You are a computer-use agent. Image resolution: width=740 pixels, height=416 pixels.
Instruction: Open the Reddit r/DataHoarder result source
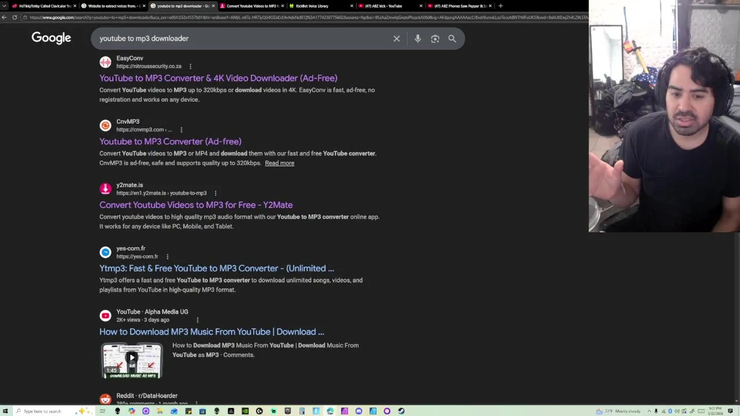[147, 396]
